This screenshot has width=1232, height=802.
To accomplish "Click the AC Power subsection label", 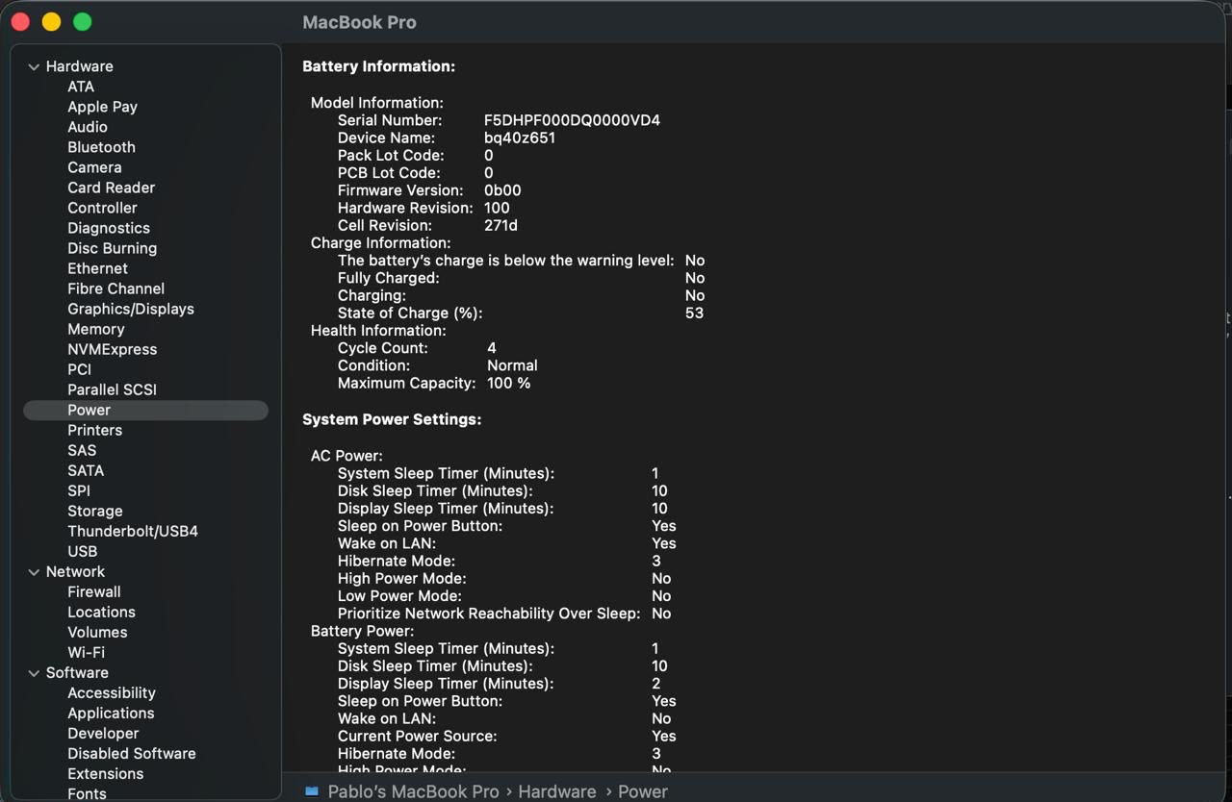I will coord(346,456).
